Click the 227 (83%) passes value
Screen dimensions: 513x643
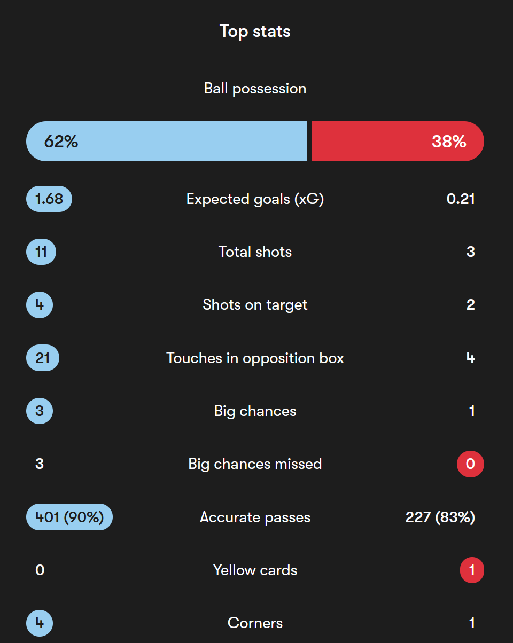click(x=440, y=517)
